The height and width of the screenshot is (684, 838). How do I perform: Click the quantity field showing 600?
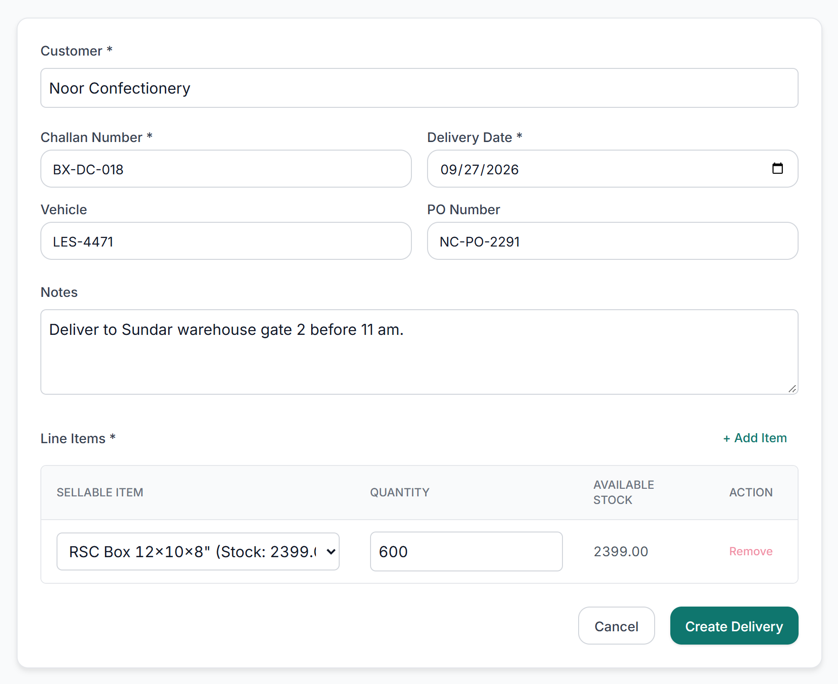[466, 551]
